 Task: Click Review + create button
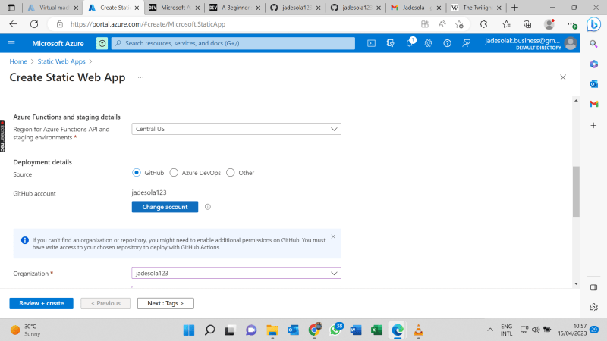click(42, 304)
